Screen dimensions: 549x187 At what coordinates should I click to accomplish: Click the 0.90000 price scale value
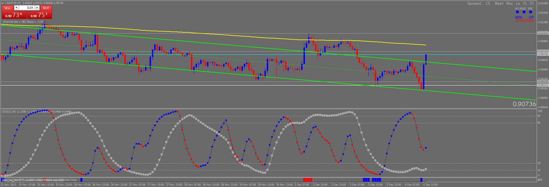(543, 98)
